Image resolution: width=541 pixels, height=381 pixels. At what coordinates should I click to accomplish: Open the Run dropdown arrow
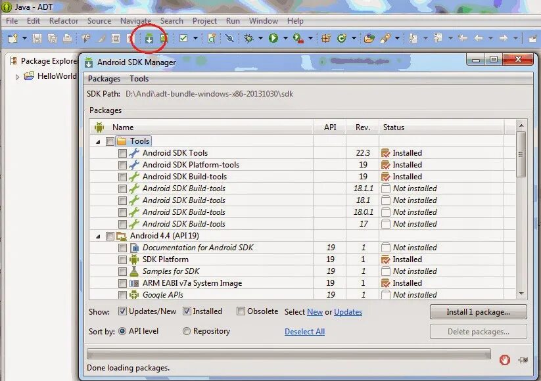[285, 38]
